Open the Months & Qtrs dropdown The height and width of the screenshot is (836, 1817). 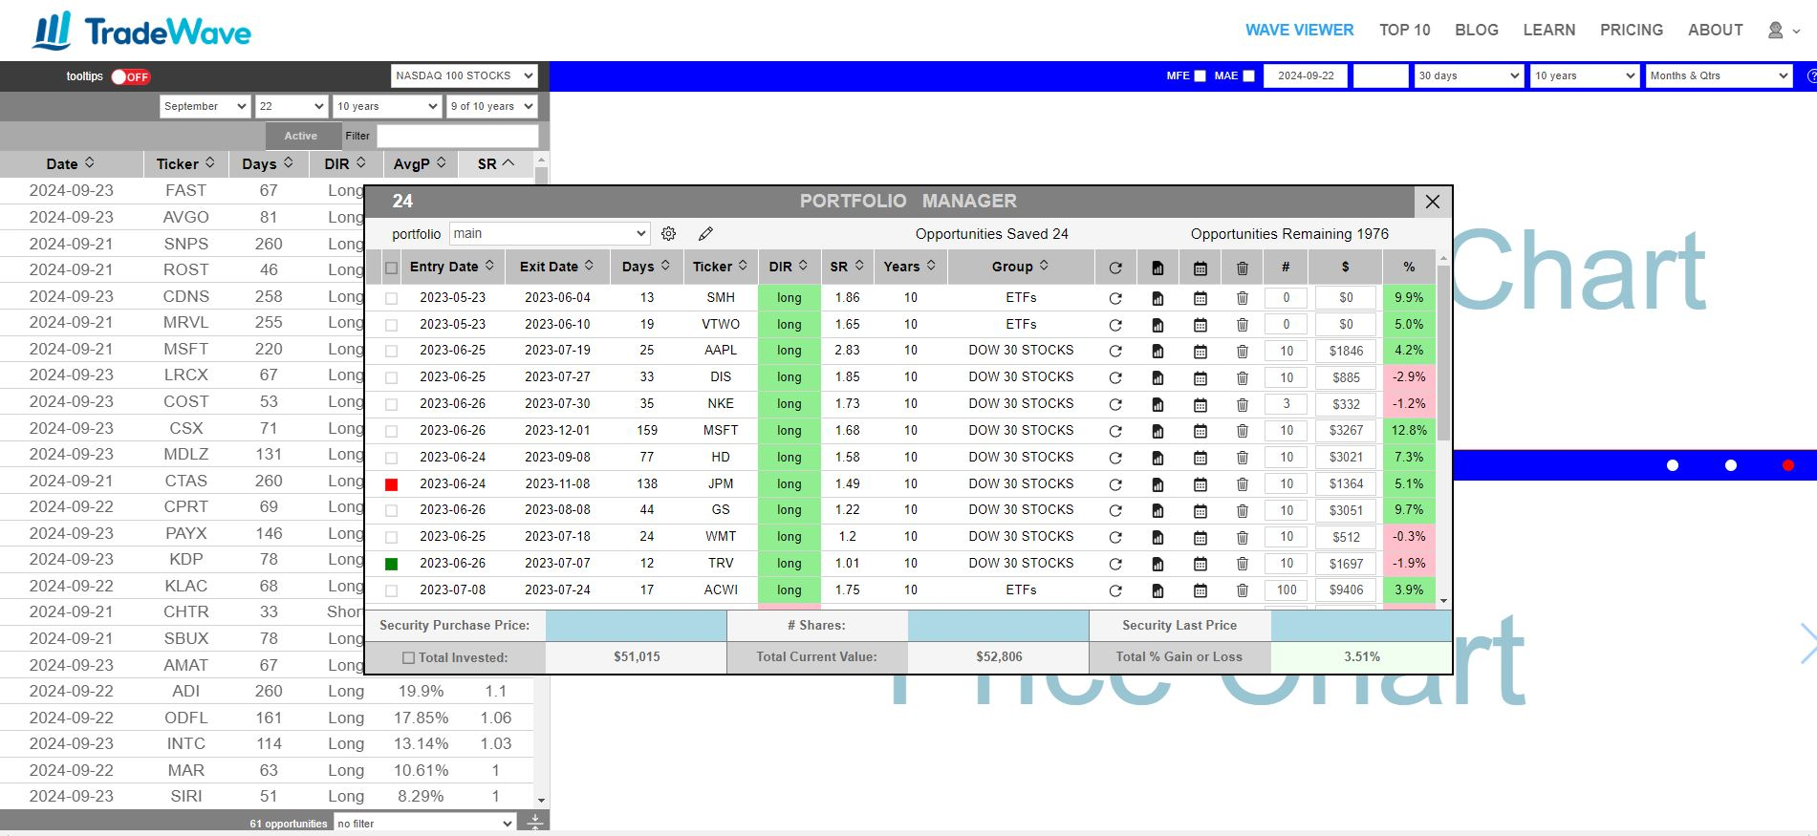pyautogui.click(x=1719, y=75)
